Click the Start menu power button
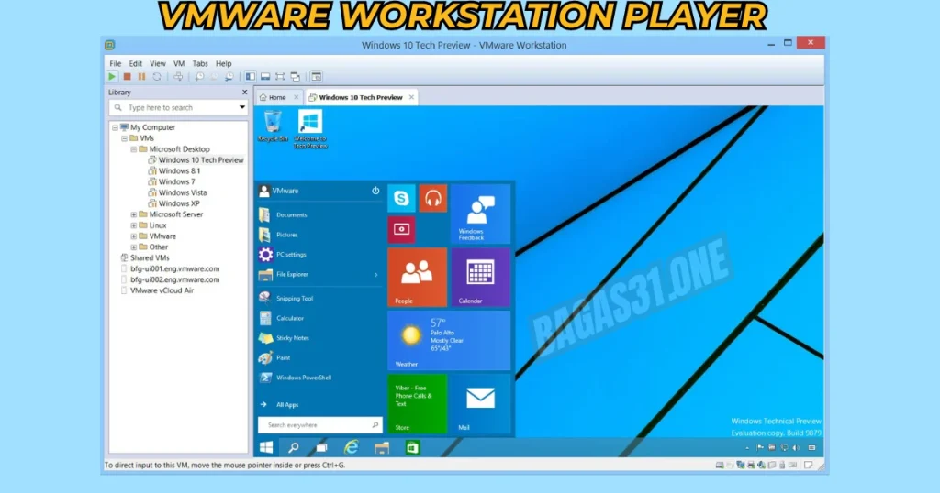This screenshot has width=940, height=493. pyautogui.click(x=375, y=191)
